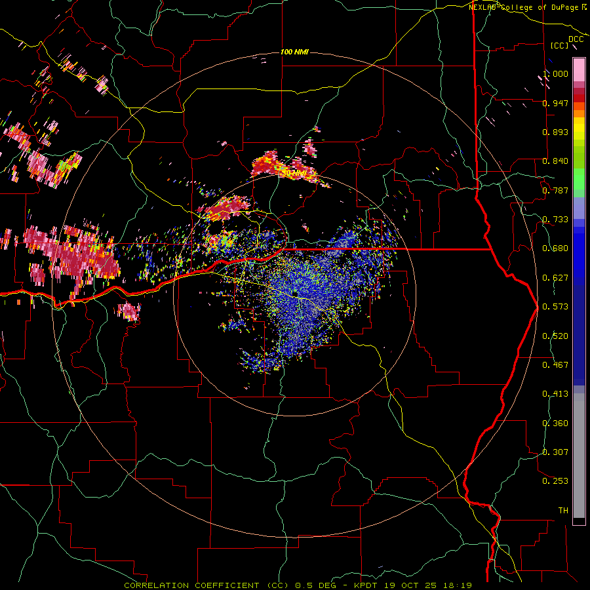This screenshot has width=590, height=590.
Task: Select the 0.893 scale value
Action: pyautogui.click(x=555, y=132)
